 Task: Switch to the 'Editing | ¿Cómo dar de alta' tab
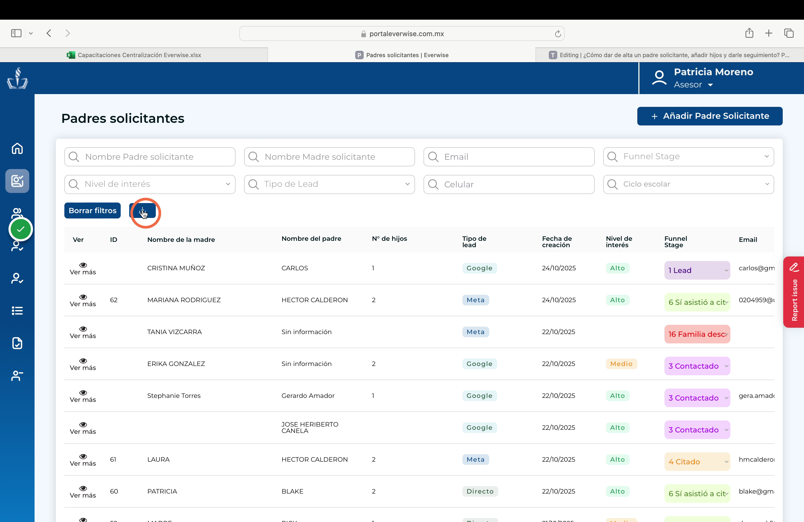[669, 55]
